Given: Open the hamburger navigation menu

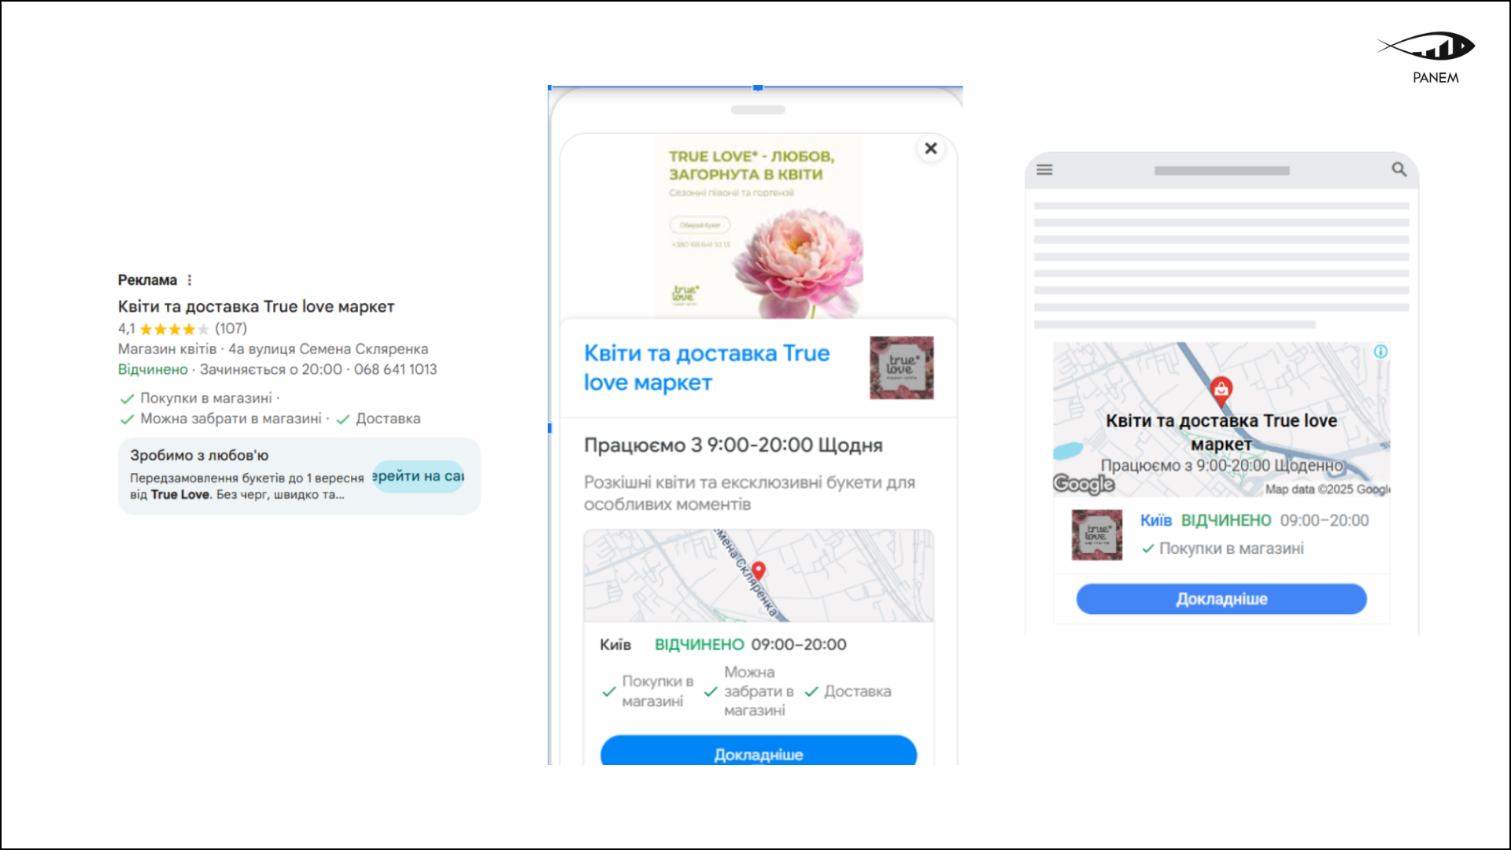Looking at the screenshot, I should click(1044, 170).
